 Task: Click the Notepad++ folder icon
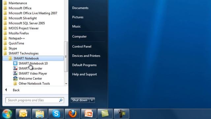click(x=5, y=38)
